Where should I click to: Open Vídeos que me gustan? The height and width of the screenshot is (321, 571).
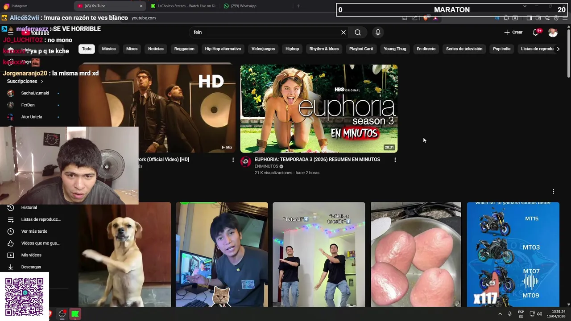34,243
